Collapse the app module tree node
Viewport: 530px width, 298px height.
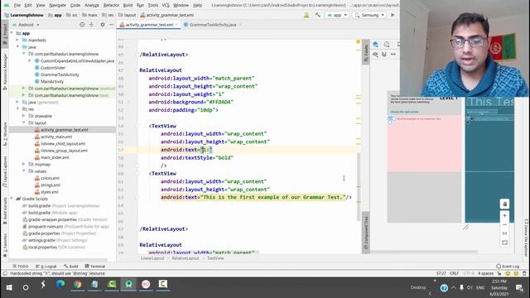[12, 33]
